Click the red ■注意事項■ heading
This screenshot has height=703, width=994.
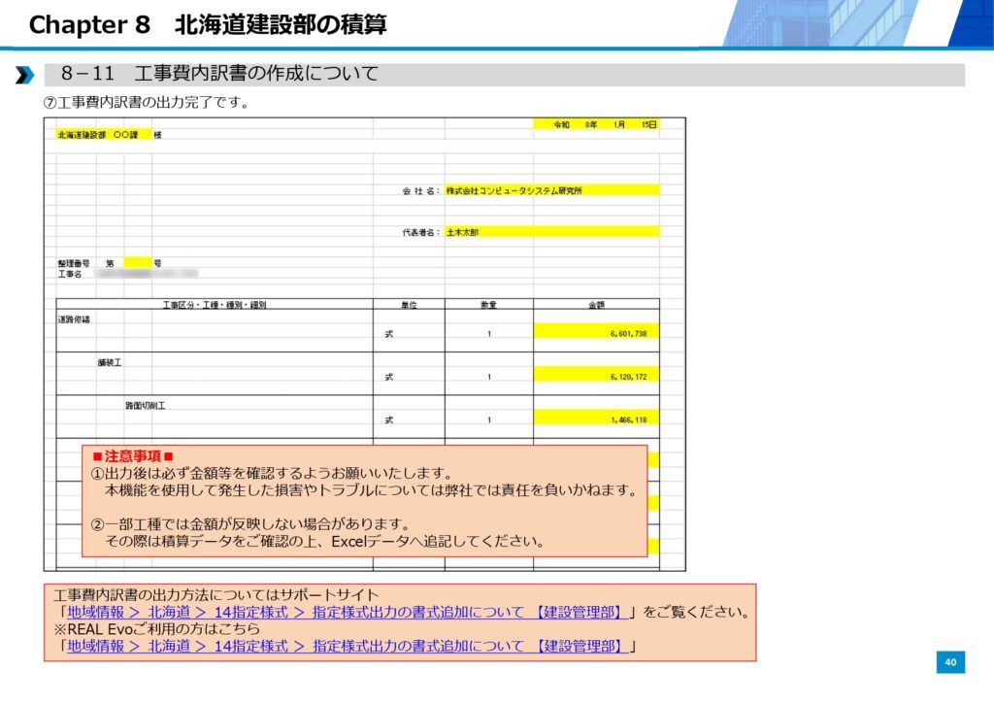tap(132, 456)
